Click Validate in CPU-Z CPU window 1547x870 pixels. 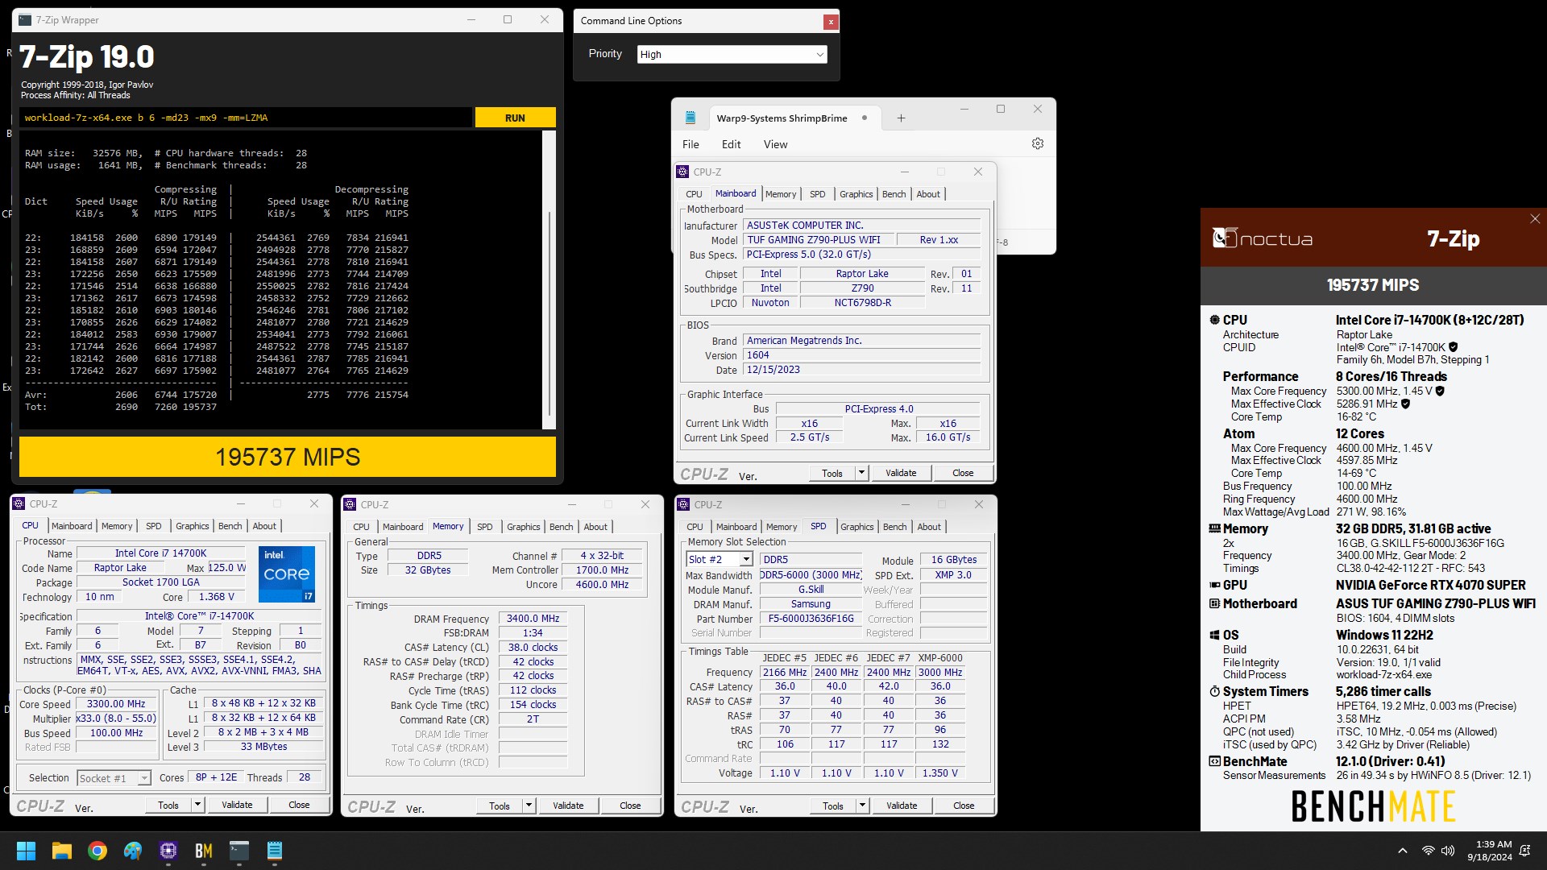(x=237, y=805)
